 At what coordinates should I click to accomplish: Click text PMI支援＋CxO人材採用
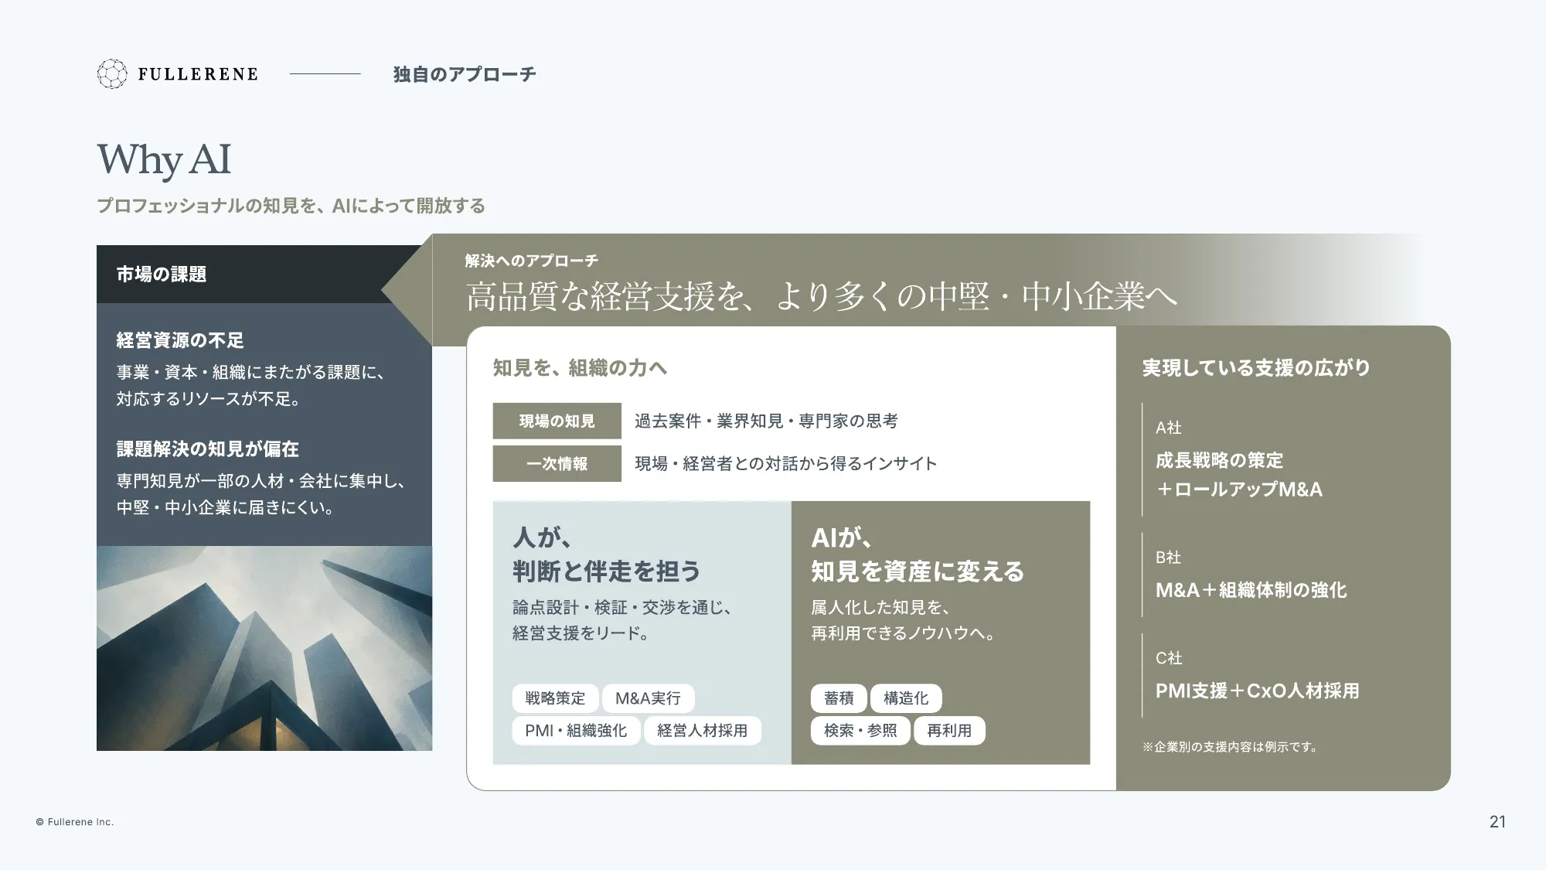point(1257,691)
